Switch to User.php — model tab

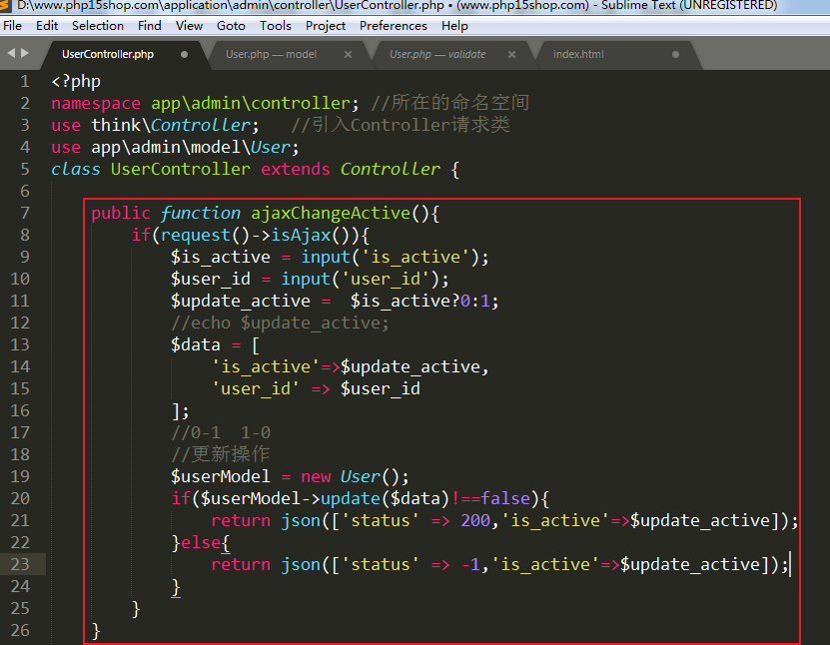271,54
